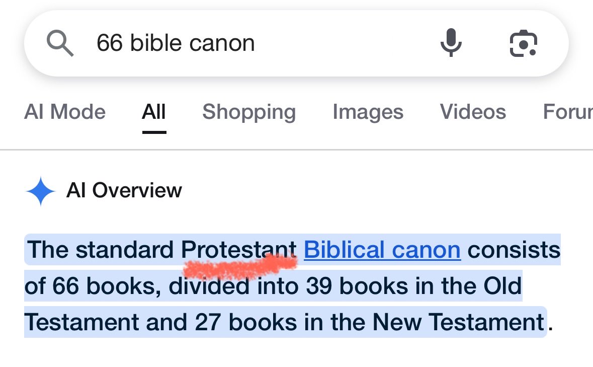Select the All results tab
This screenshot has width=593, height=367.
pos(154,112)
